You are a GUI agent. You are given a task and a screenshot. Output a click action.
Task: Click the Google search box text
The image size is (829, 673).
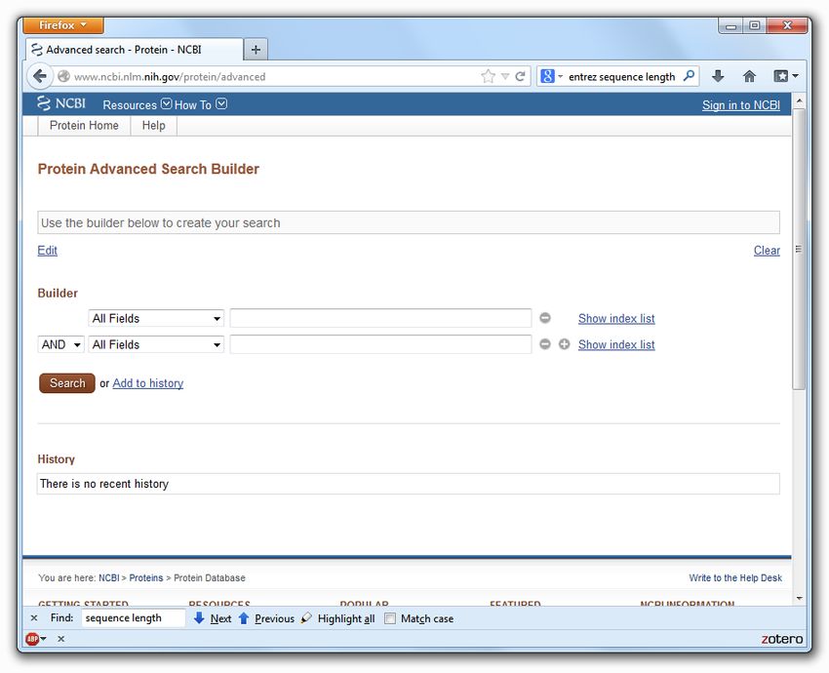click(x=622, y=77)
